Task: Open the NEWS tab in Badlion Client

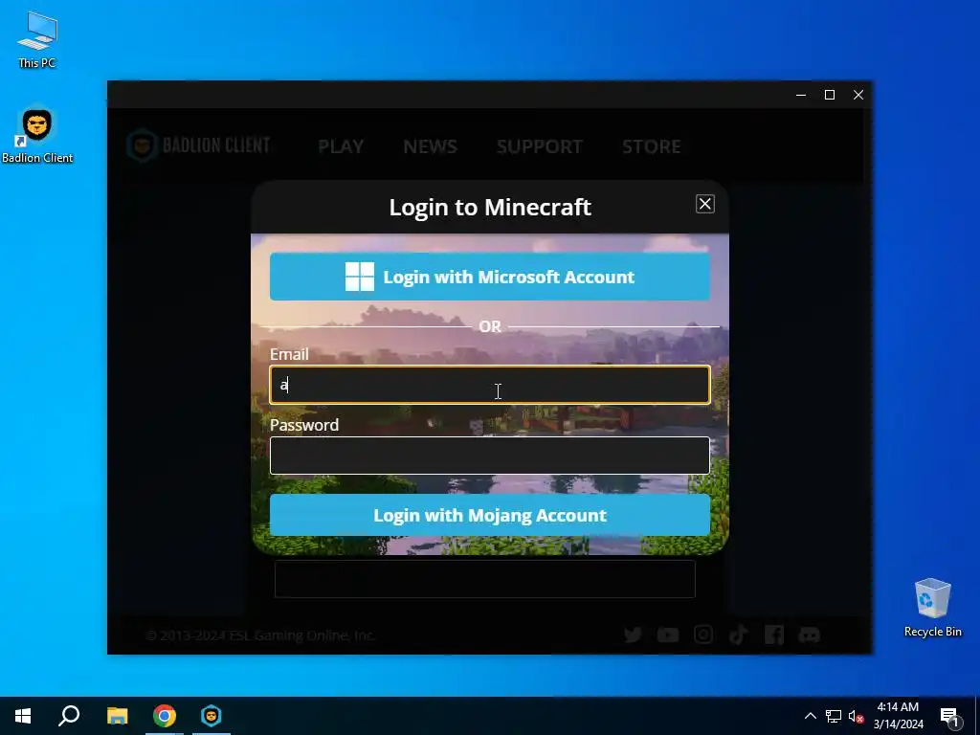Action: (x=430, y=146)
